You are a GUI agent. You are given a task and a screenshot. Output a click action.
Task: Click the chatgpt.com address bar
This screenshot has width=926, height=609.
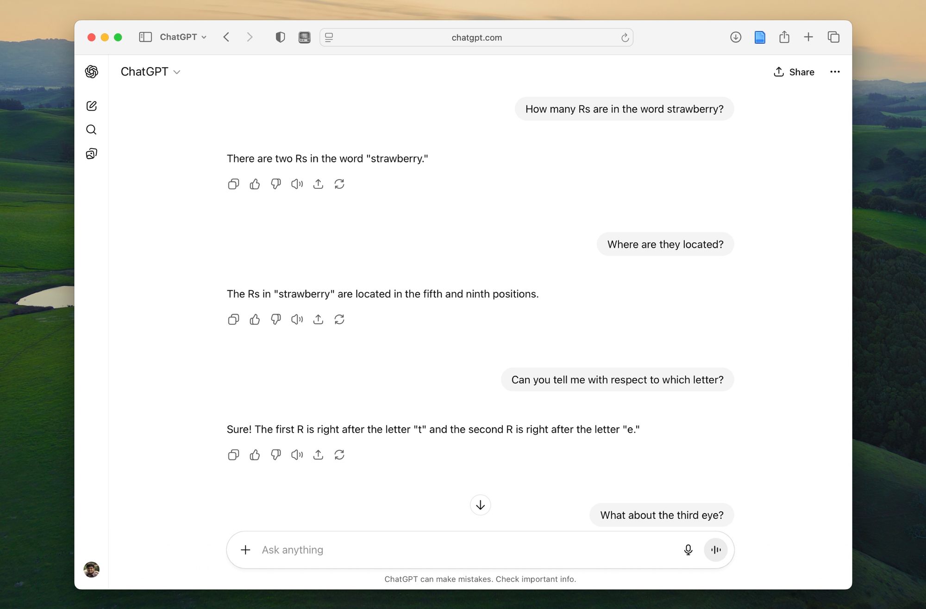click(476, 37)
